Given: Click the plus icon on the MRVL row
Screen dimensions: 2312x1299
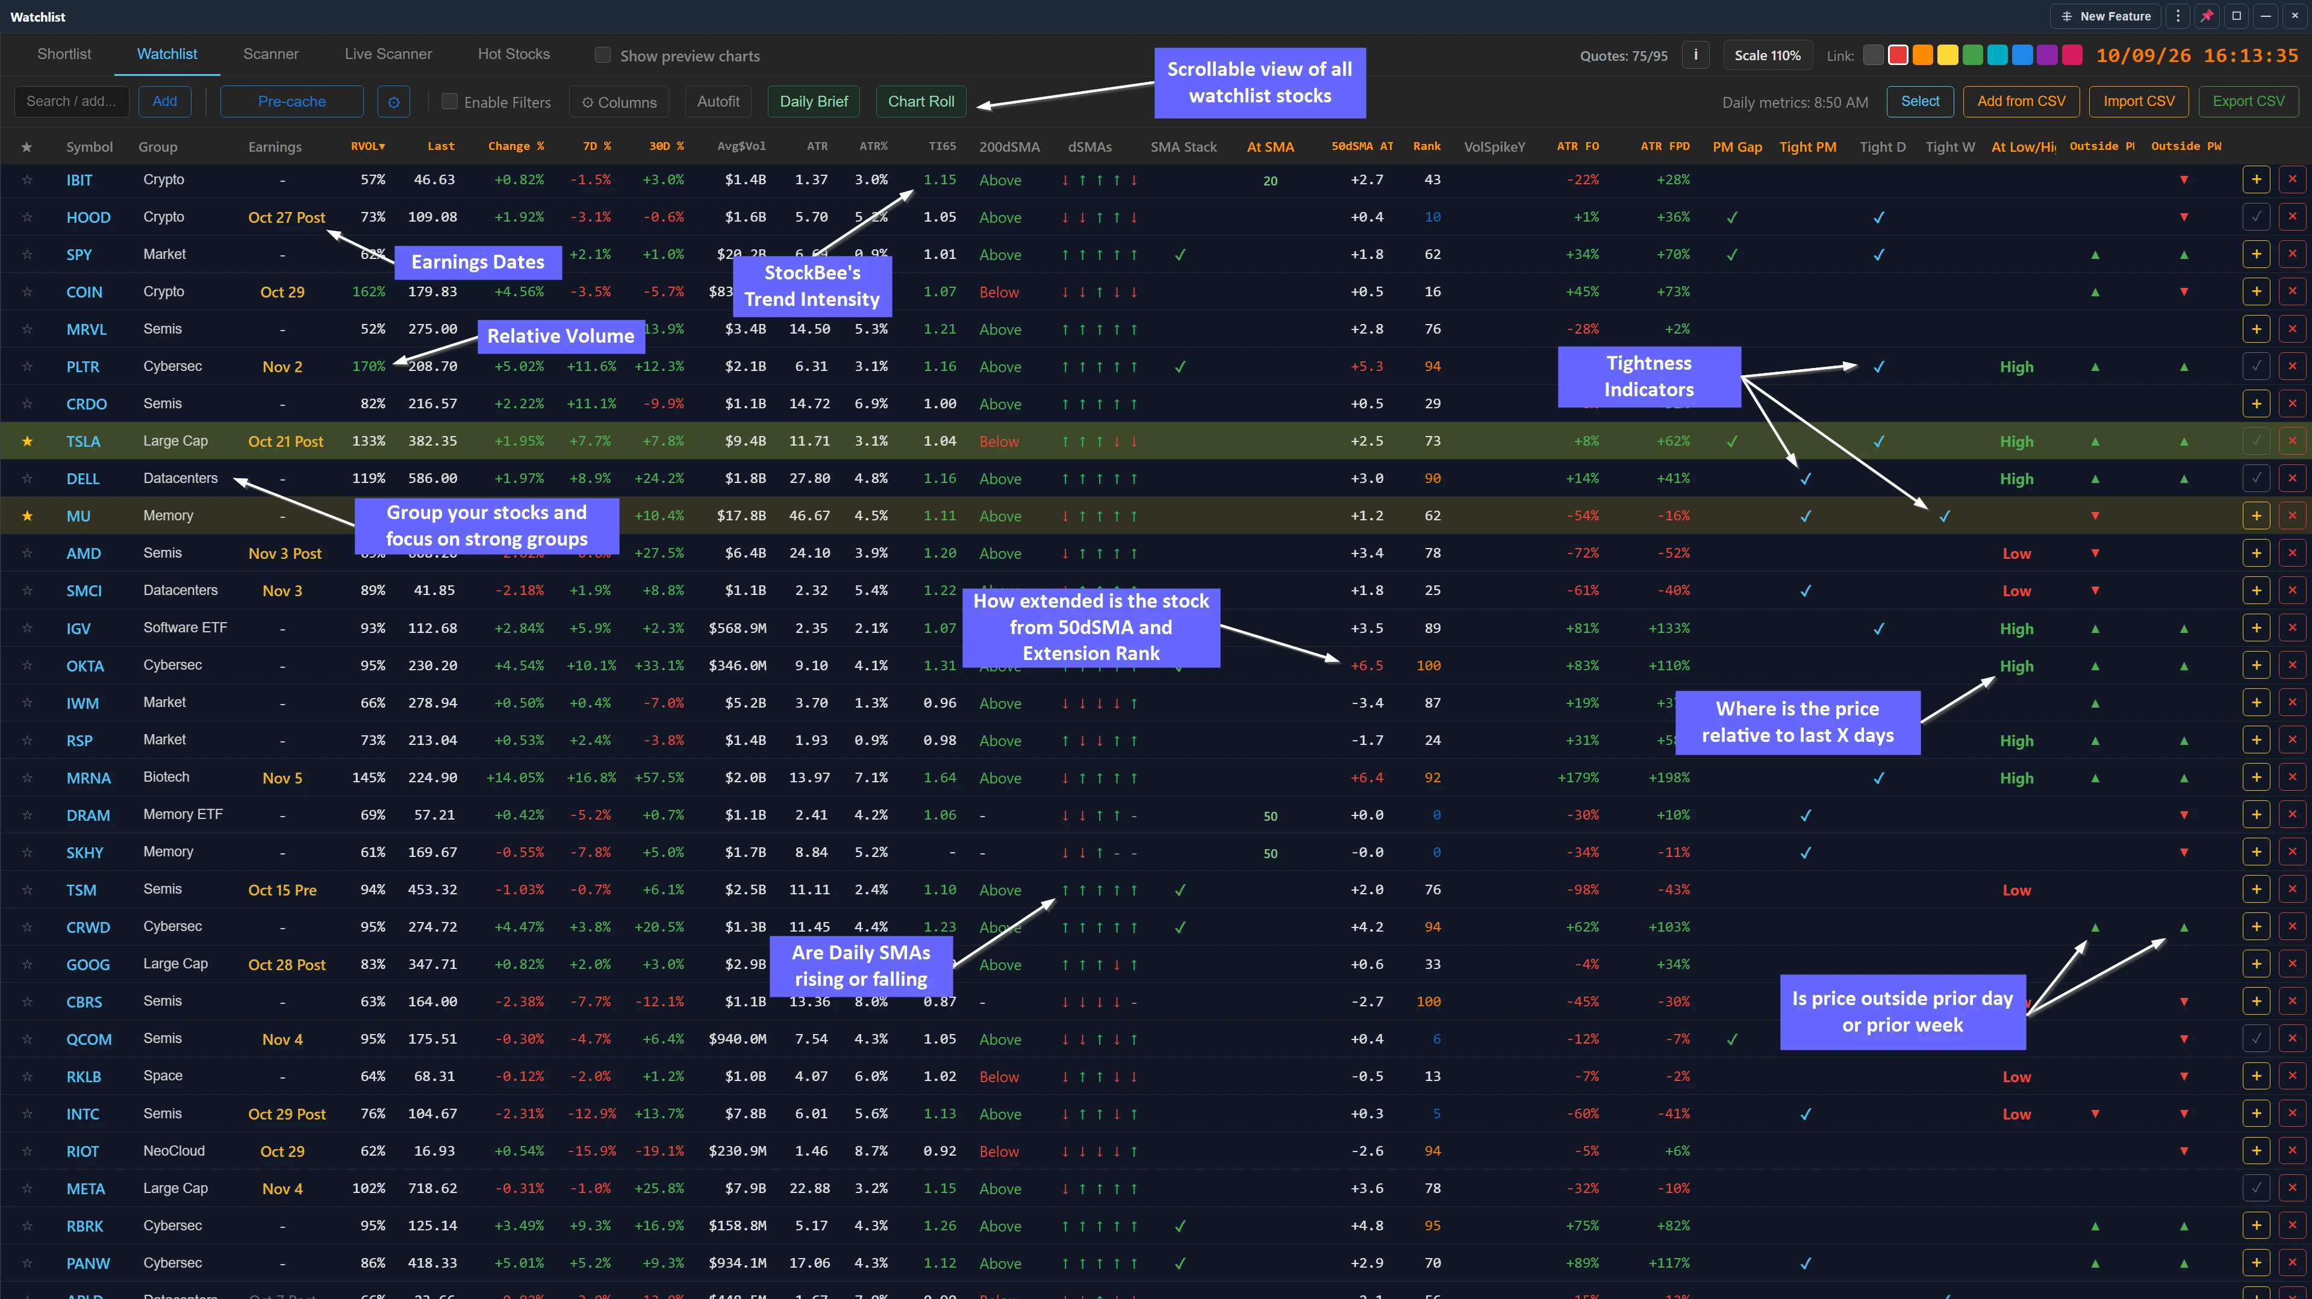Looking at the screenshot, I should tap(2257, 329).
